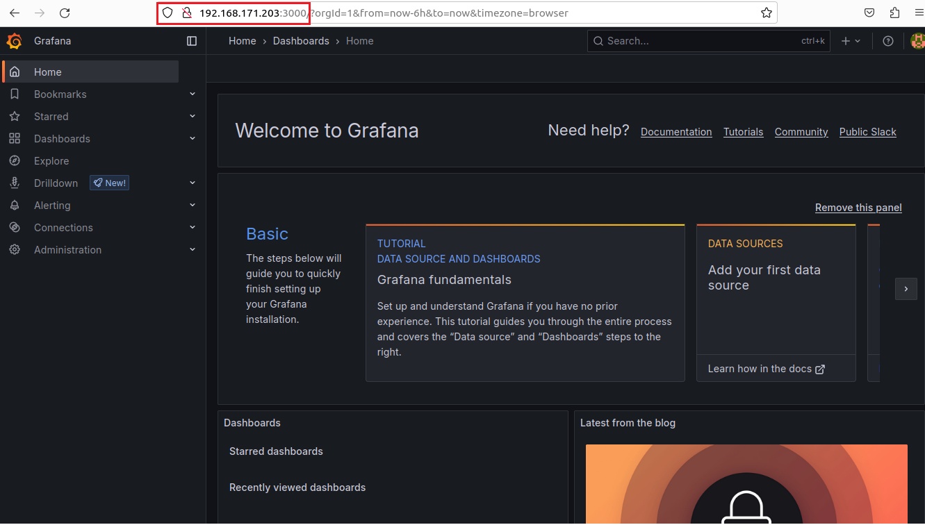Image resolution: width=925 pixels, height=525 pixels.
Task: Toggle the sidebar dock menu icon
Action: pyautogui.click(x=192, y=41)
